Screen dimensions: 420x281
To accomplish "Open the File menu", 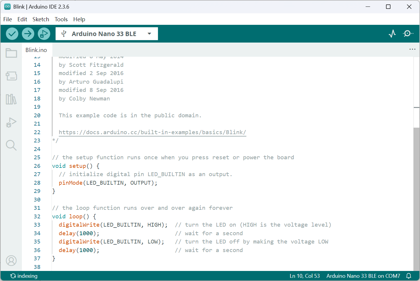I will pos(8,19).
